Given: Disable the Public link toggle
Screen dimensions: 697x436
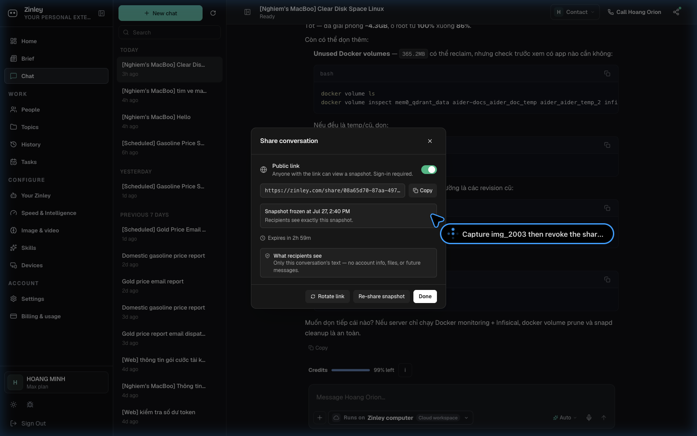Looking at the screenshot, I should (x=429, y=170).
